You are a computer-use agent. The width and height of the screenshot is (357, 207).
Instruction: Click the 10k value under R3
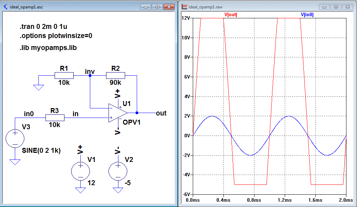[54, 125]
